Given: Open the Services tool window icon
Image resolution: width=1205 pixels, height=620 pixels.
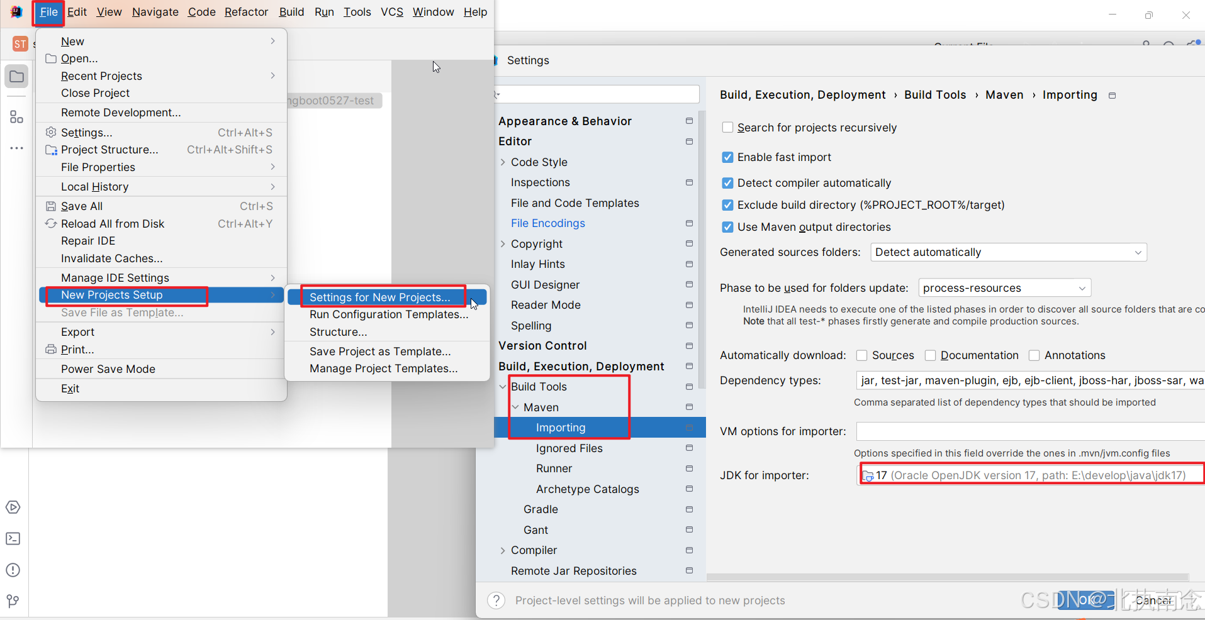Looking at the screenshot, I should [x=13, y=507].
